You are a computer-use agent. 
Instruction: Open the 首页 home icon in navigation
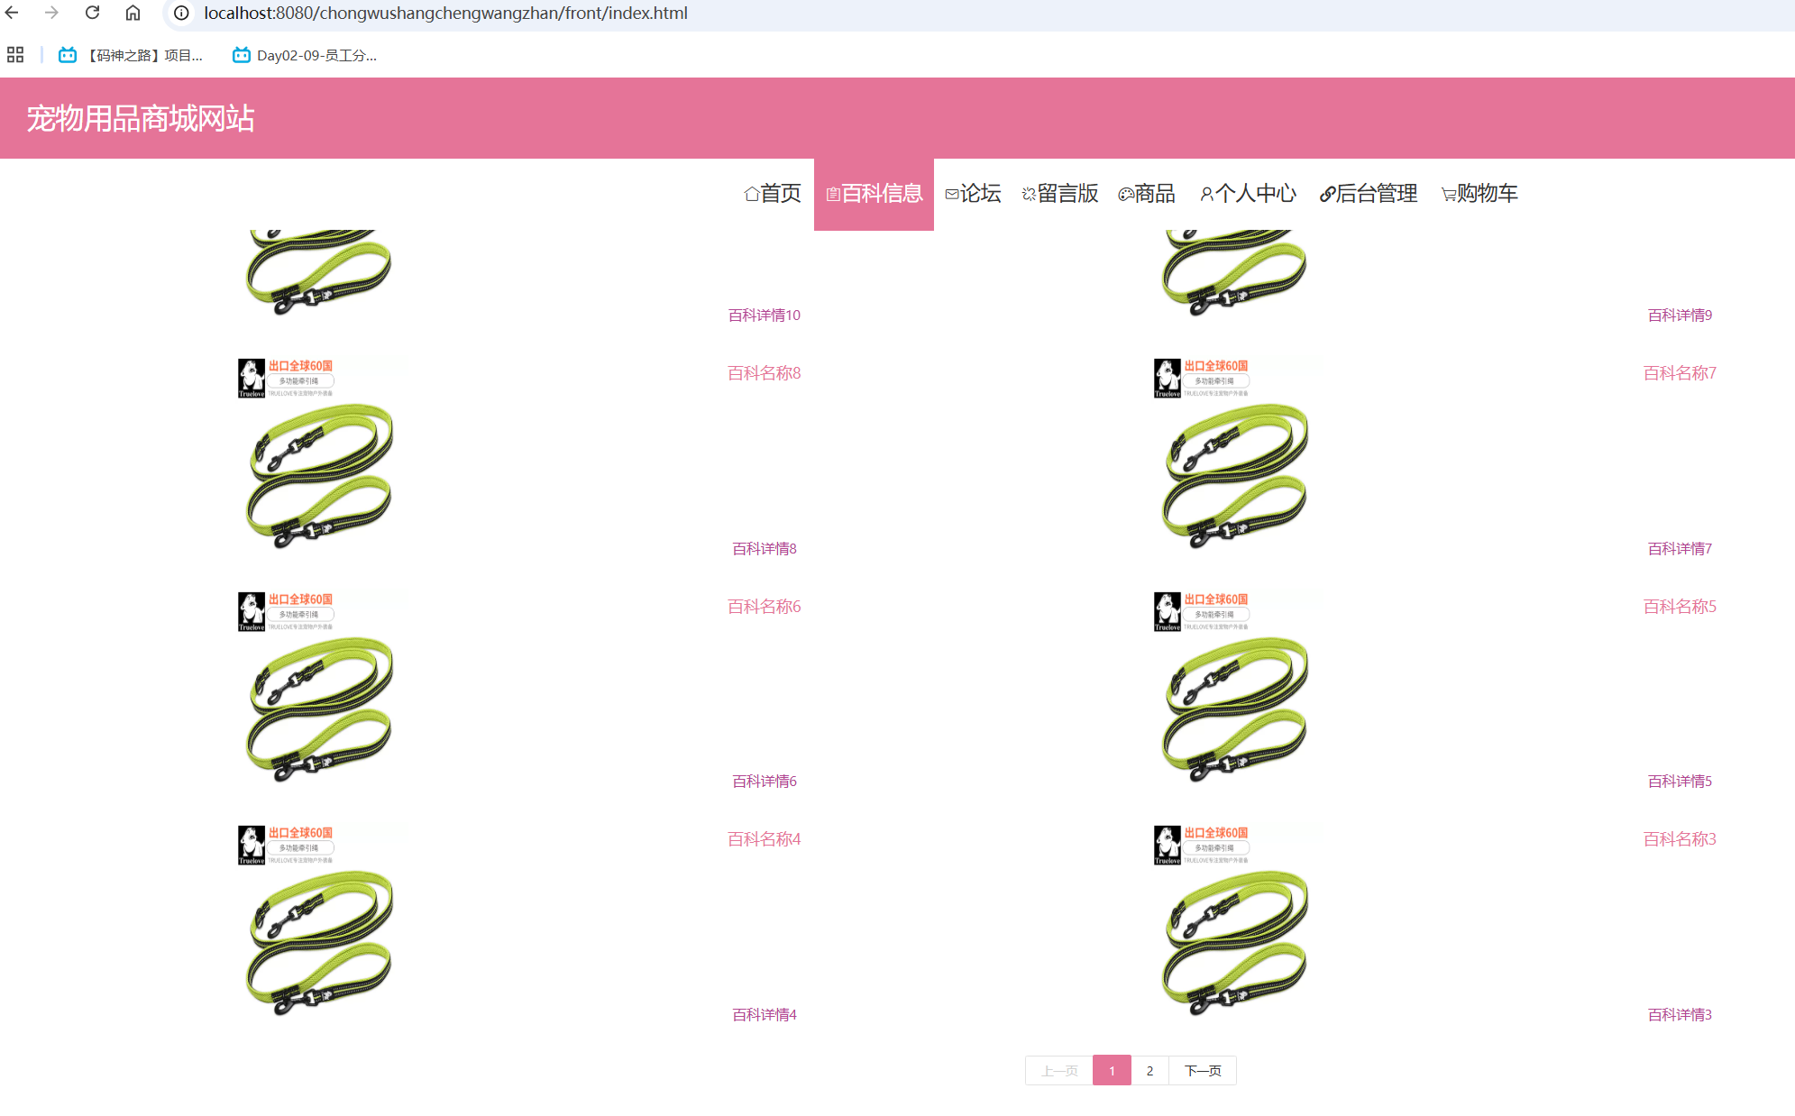coord(750,194)
